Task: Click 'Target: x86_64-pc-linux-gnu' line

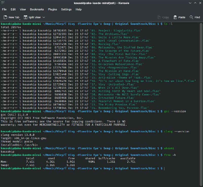Action: pyautogui.click(x=23, y=138)
